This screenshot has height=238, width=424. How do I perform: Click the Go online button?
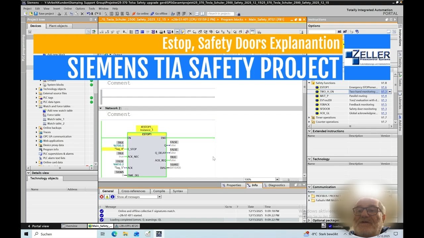(x=140, y=14)
